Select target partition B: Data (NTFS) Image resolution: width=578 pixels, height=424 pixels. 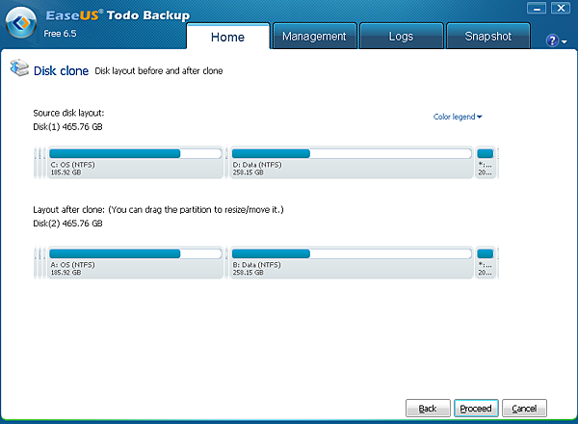point(352,262)
